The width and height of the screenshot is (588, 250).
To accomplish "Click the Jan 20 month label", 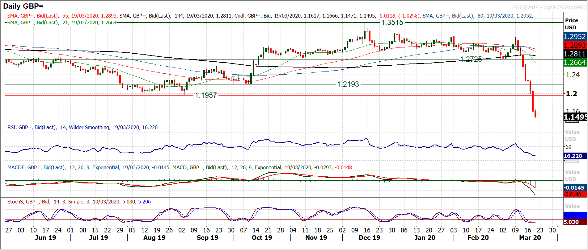I will coord(425,238).
